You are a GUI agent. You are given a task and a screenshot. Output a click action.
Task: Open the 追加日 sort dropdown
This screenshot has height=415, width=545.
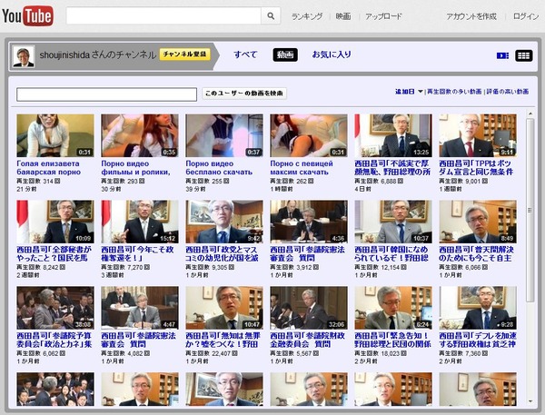click(409, 92)
